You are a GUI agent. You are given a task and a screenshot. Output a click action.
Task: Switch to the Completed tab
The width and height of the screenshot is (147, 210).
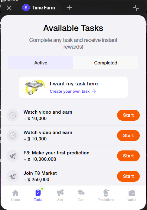(x=106, y=63)
